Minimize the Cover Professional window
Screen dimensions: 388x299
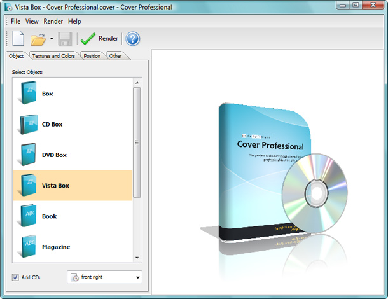pyautogui.click(x=343, y=5)
